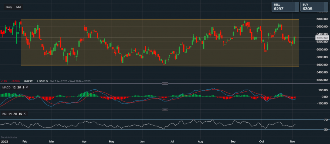Click the RSI period value 14
The width and height of the screenshot is (330, 144).
(x=9, y=113)
